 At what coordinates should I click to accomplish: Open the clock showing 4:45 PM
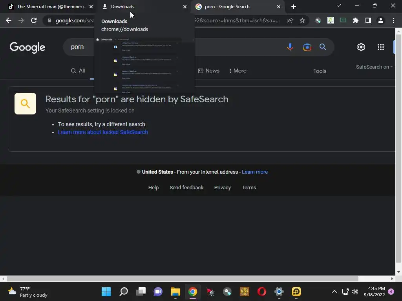[375, 292]
